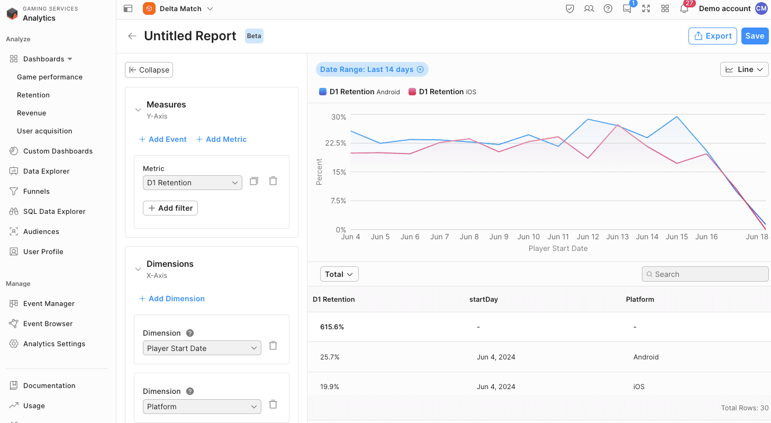Click the table Search field
This screenshot has width=771, height=423.
pos(705,274)
